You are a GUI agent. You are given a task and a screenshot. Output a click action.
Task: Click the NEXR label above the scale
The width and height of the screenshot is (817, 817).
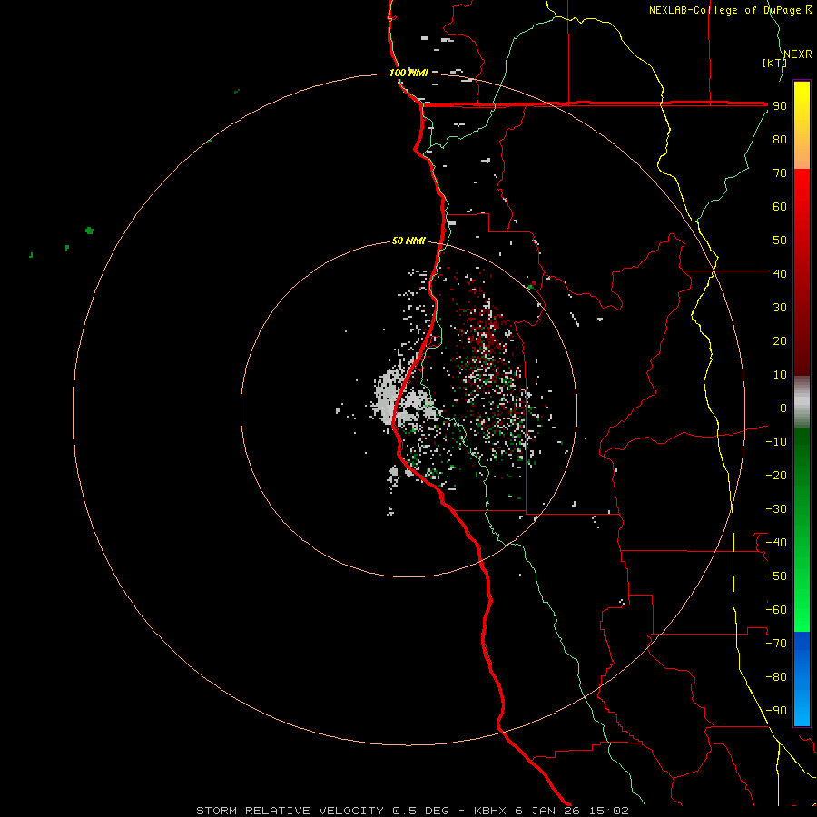[x=798, y=54]
